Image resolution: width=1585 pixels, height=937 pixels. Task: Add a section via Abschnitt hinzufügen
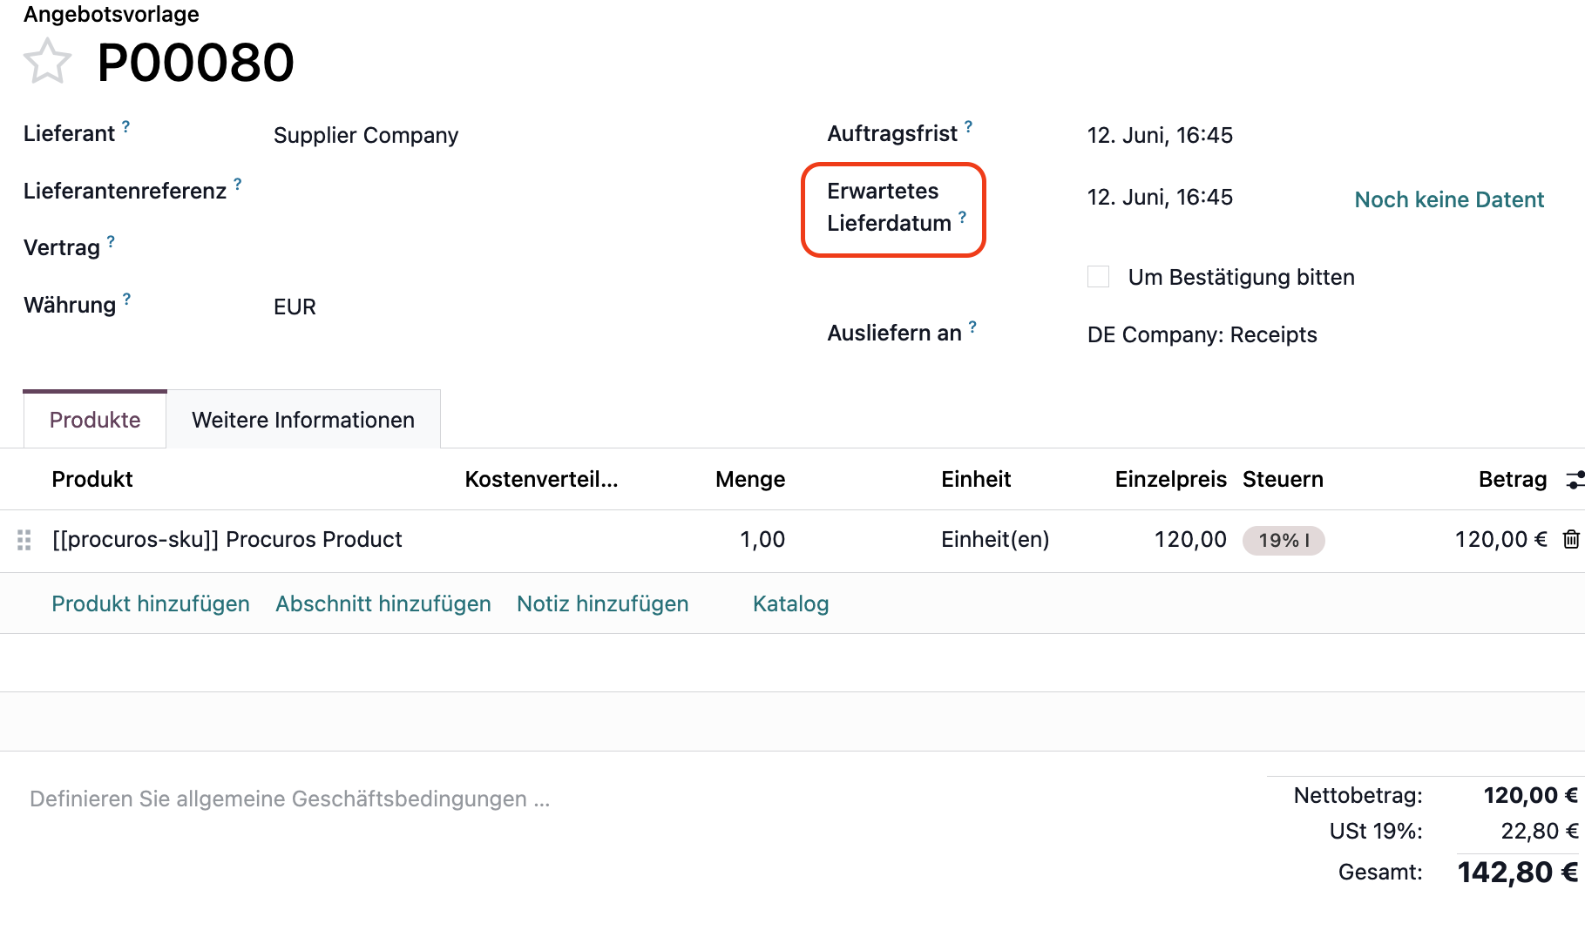(x=383, y=603)
